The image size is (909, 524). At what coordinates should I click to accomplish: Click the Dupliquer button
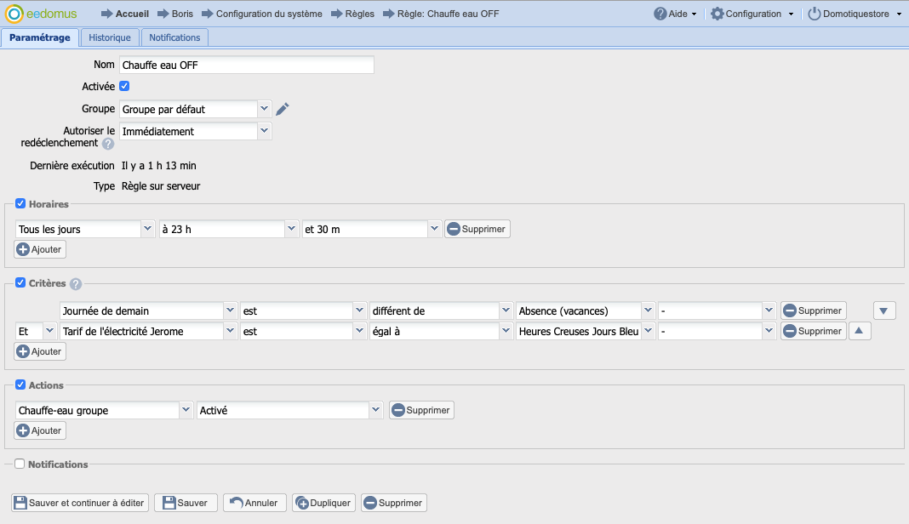click(323, 503)
